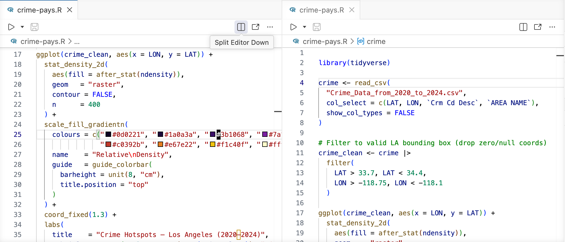Image resolution: width=565 pixels, height=242 pixels.
Task: Click the value 400 on line 22
Action: point(94,105)
